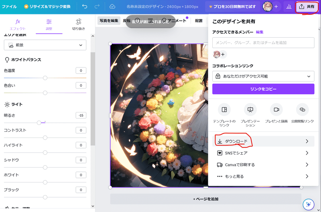Open the ダウンロード option

[x=263, y=141]
